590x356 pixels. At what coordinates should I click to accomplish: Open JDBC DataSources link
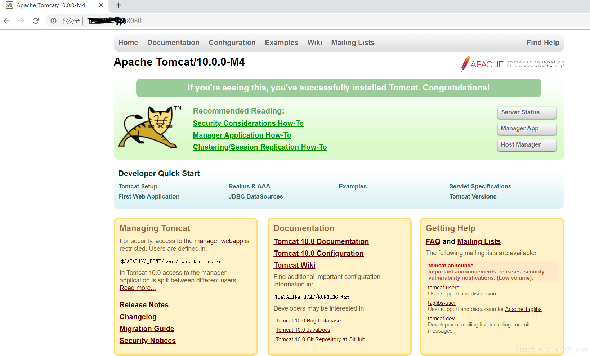(256, 196)
